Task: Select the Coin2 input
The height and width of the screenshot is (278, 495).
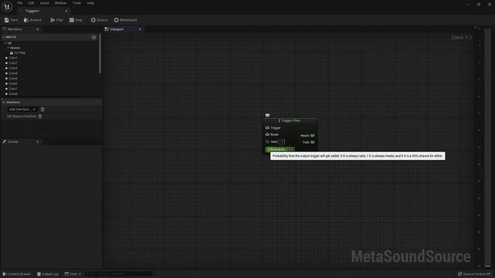Action: coord(13,63)
